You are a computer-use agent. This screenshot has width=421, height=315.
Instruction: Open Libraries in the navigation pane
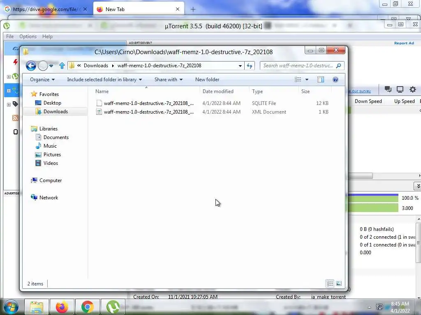tap(49, 129)
